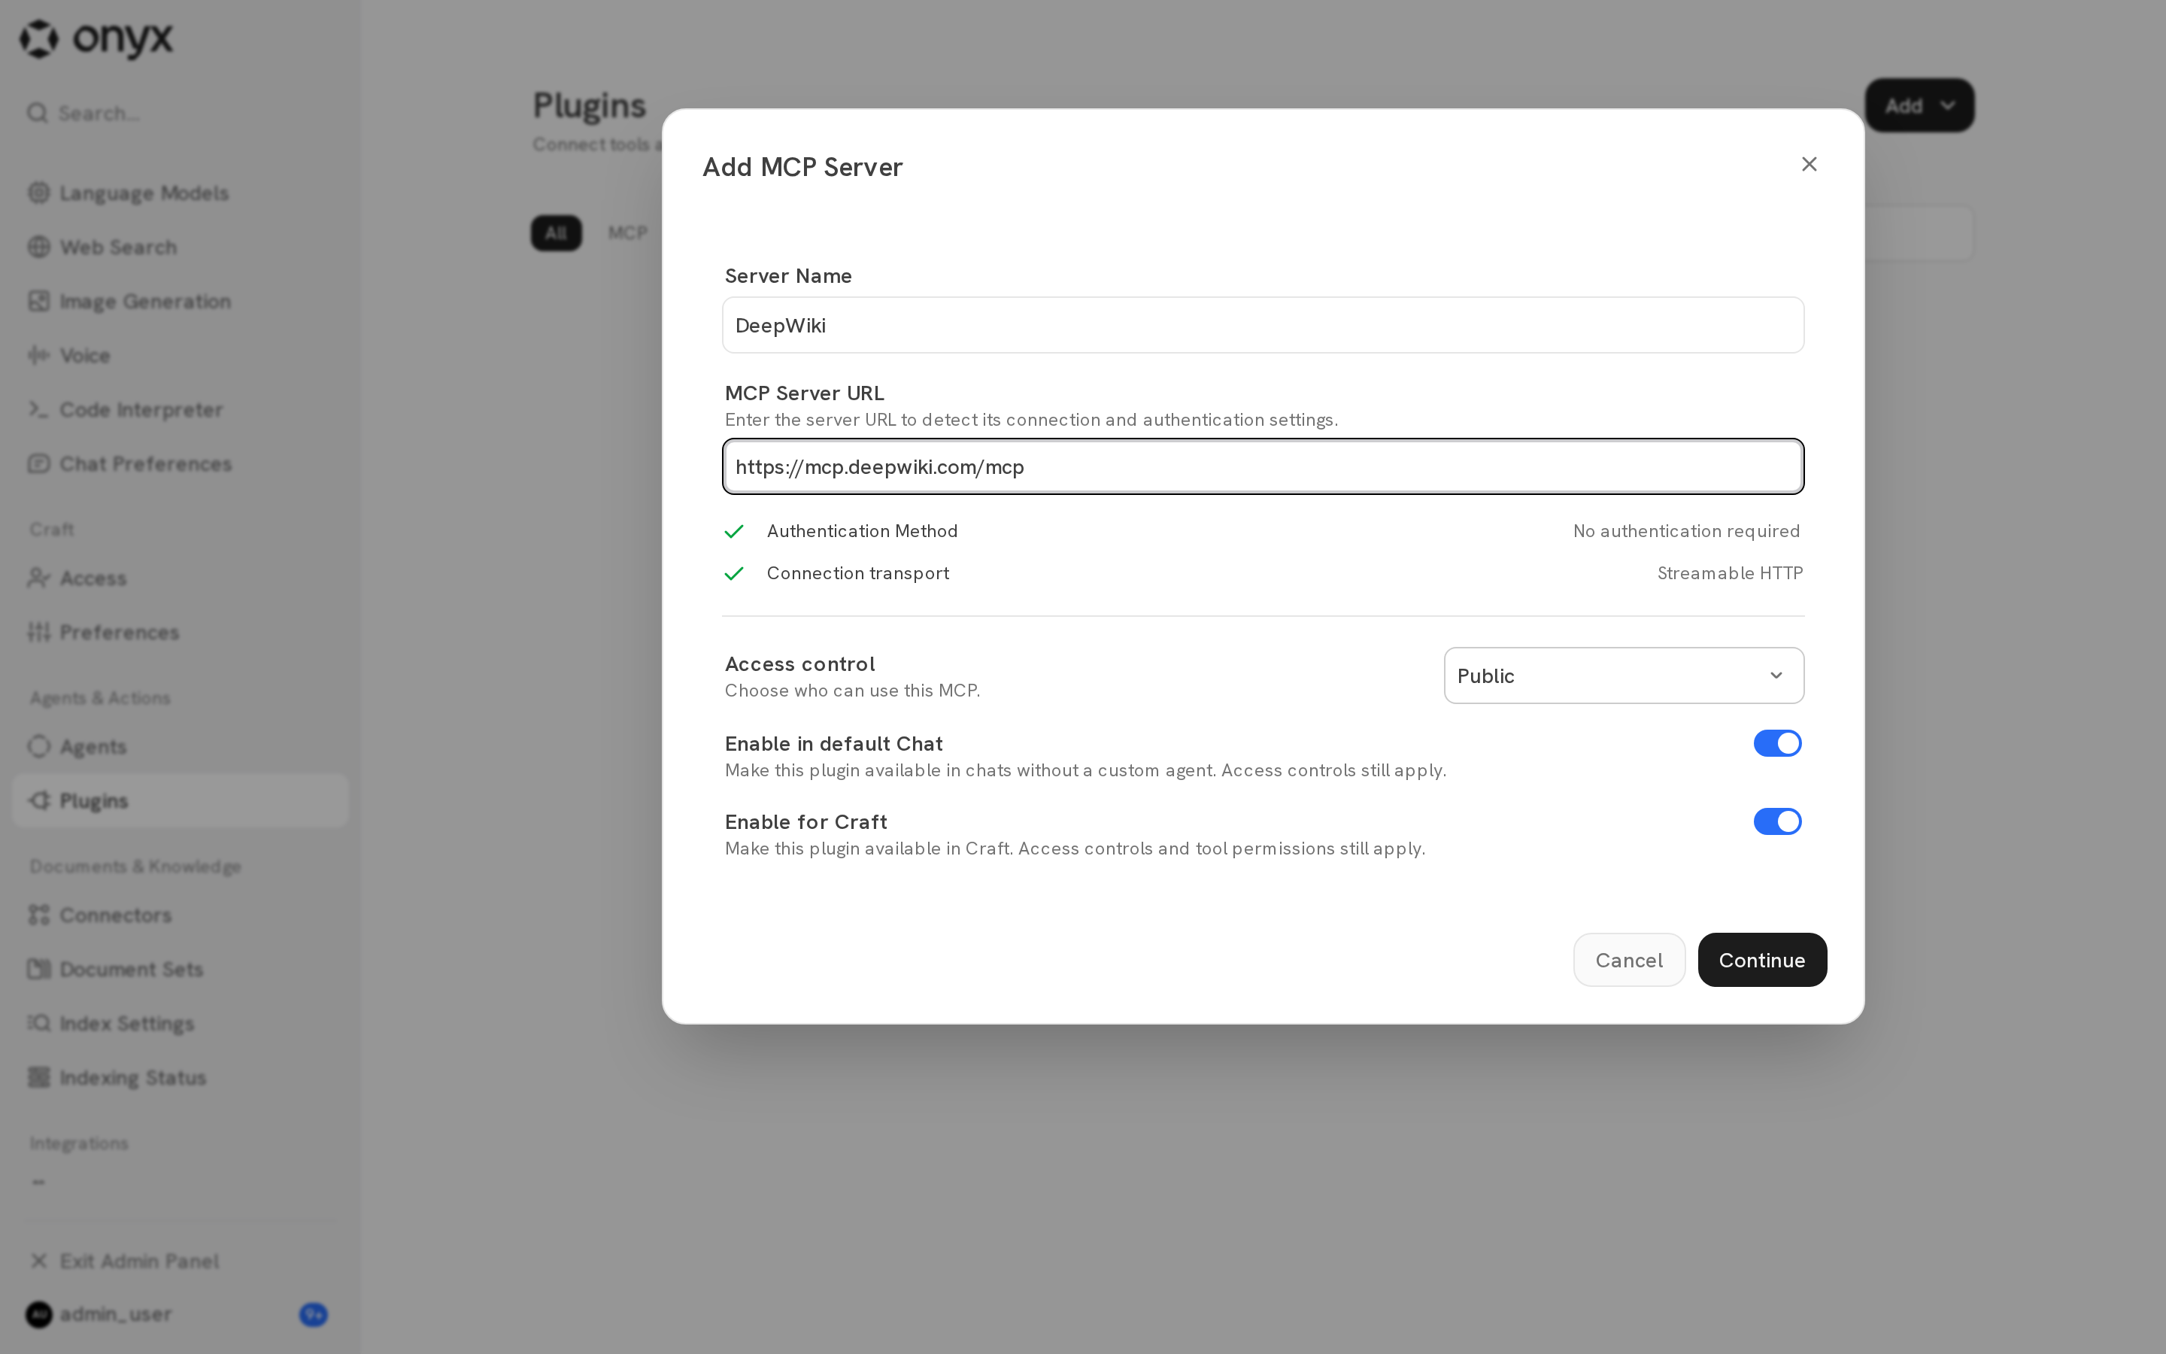Open Web Search settings
Viewport: 2166px width, 1354px height.
click(179, 247)
